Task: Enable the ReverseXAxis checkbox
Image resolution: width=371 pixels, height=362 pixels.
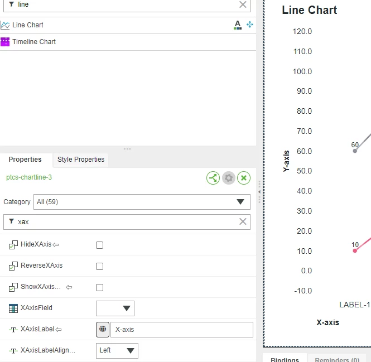Action: click(x=100, y=266)
